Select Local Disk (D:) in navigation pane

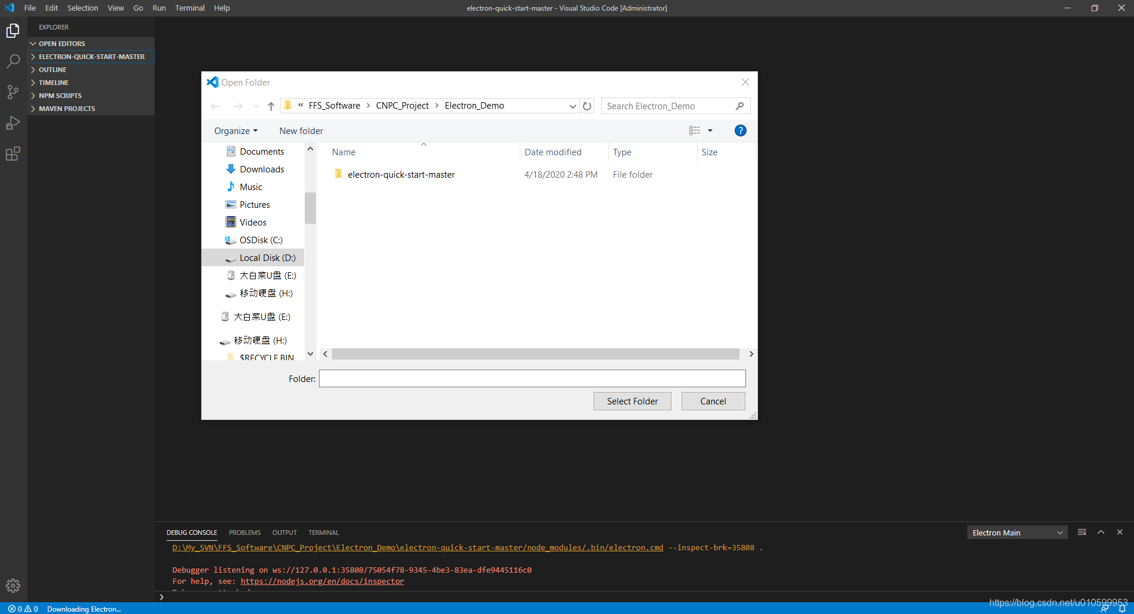pos(253,258)
